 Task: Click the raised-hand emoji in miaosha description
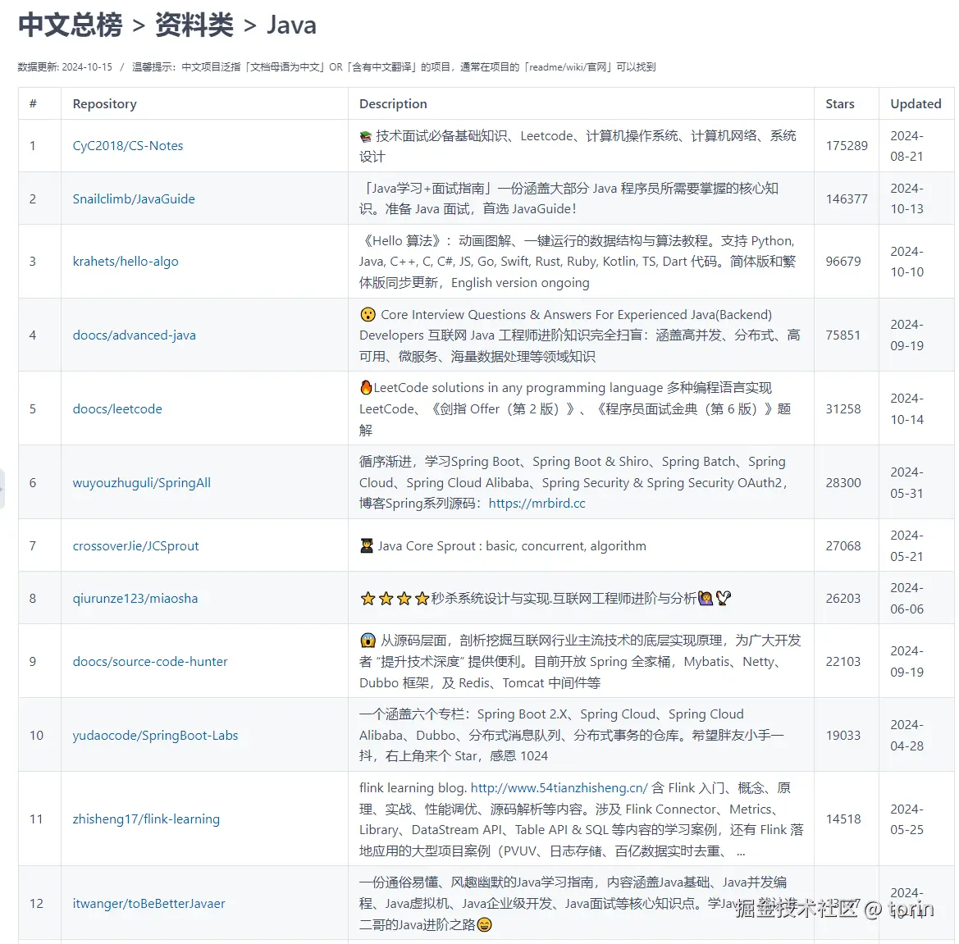click(706, 598)
